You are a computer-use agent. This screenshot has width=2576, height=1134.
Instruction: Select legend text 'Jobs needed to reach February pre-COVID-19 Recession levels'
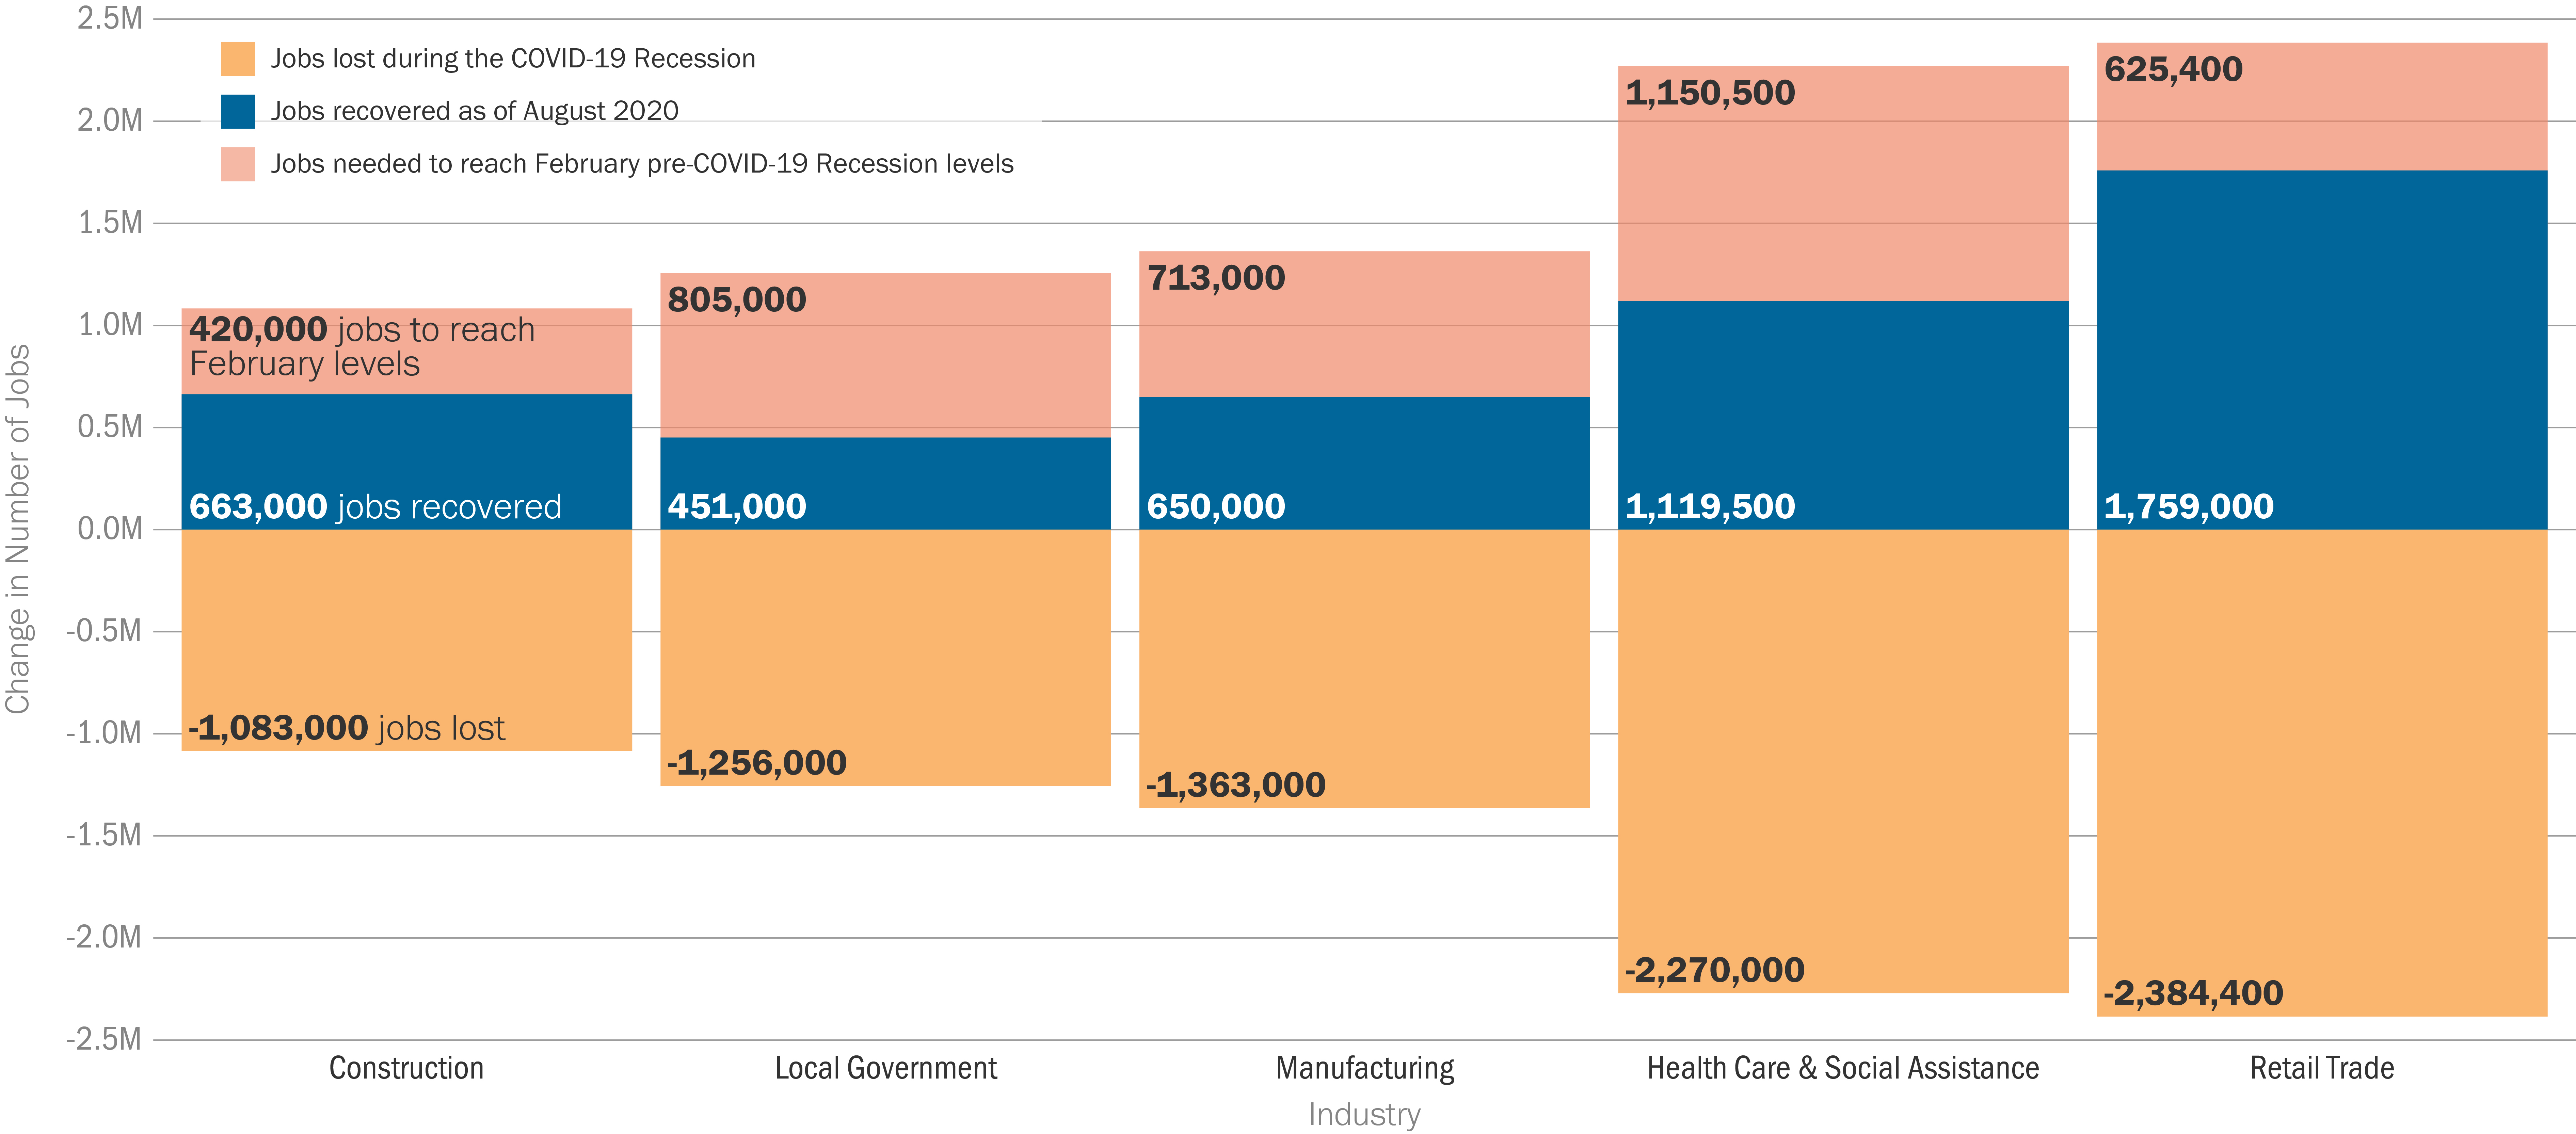click(642, 164)
